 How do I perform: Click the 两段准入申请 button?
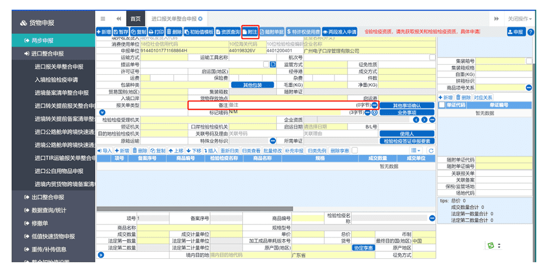click(x=339, y=32)
